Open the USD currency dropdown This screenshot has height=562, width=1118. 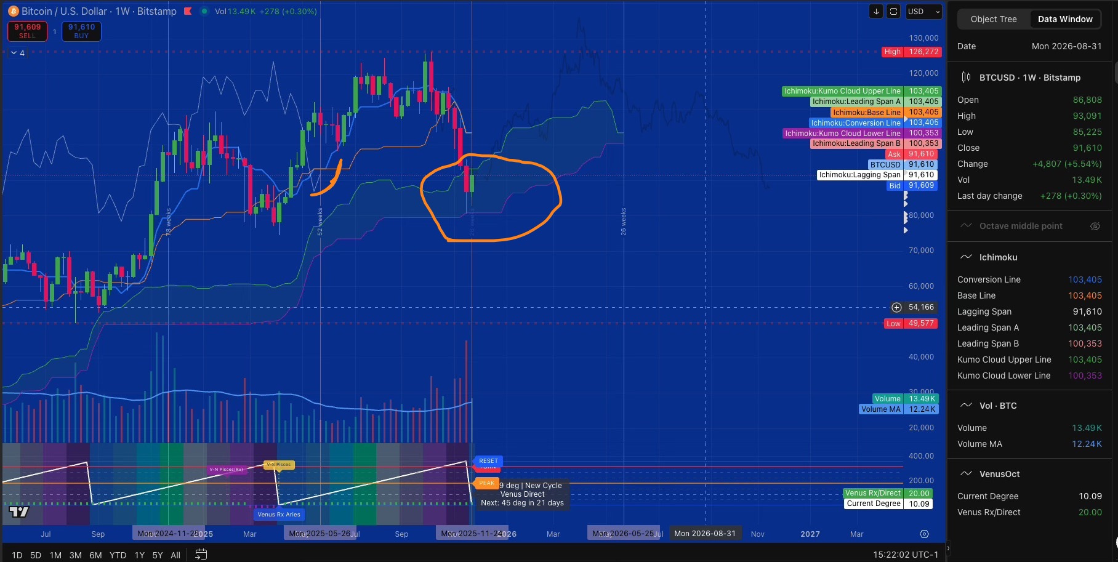pos(924,11)
